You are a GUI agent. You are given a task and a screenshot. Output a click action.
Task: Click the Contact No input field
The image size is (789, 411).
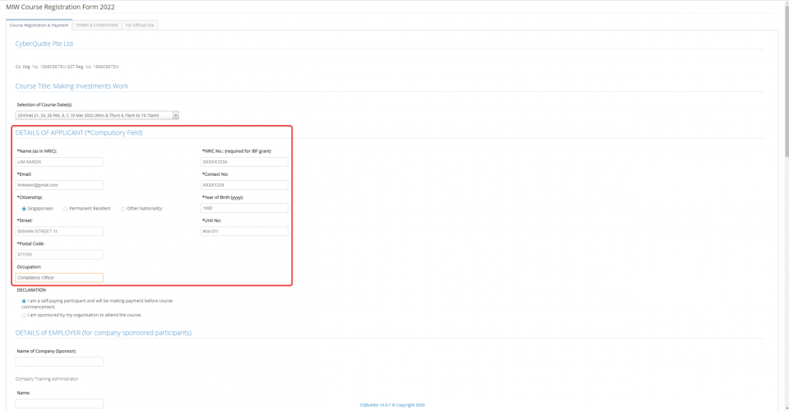(245, 185)
